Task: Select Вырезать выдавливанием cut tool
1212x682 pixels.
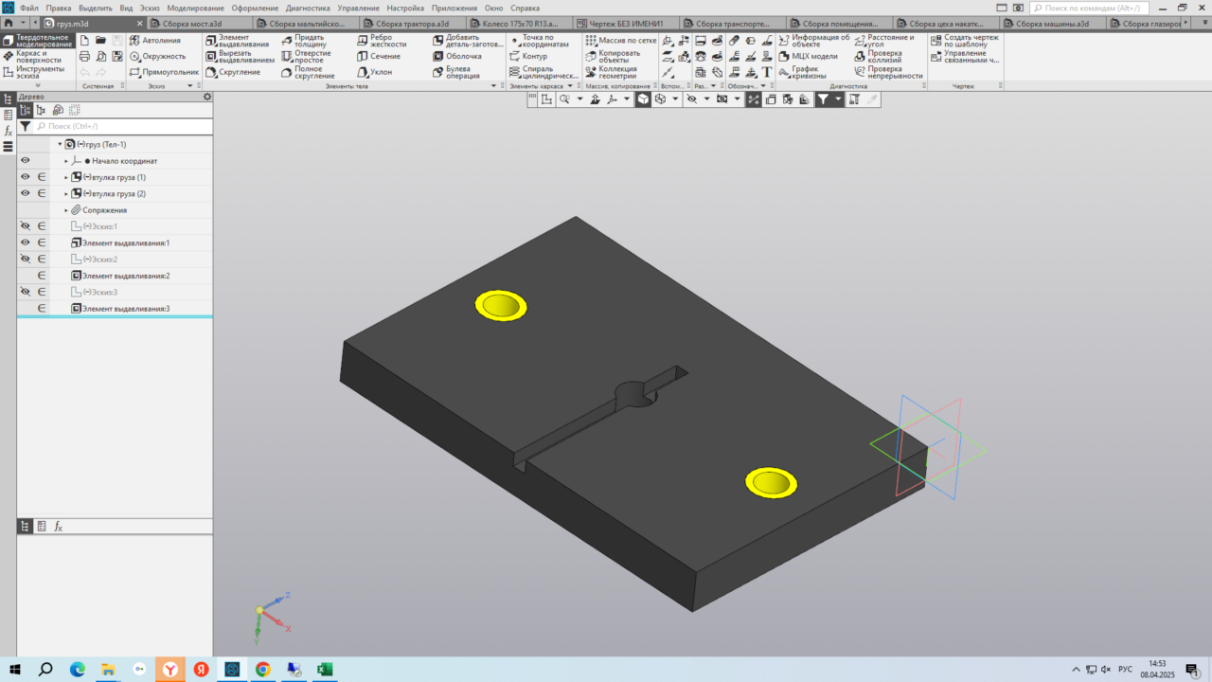Action: coord(241,56)
